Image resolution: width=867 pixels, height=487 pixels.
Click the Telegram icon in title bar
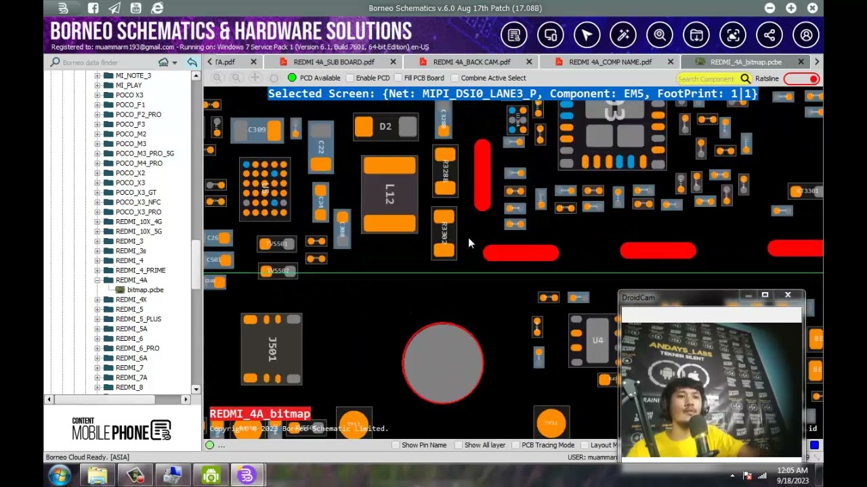114,8
